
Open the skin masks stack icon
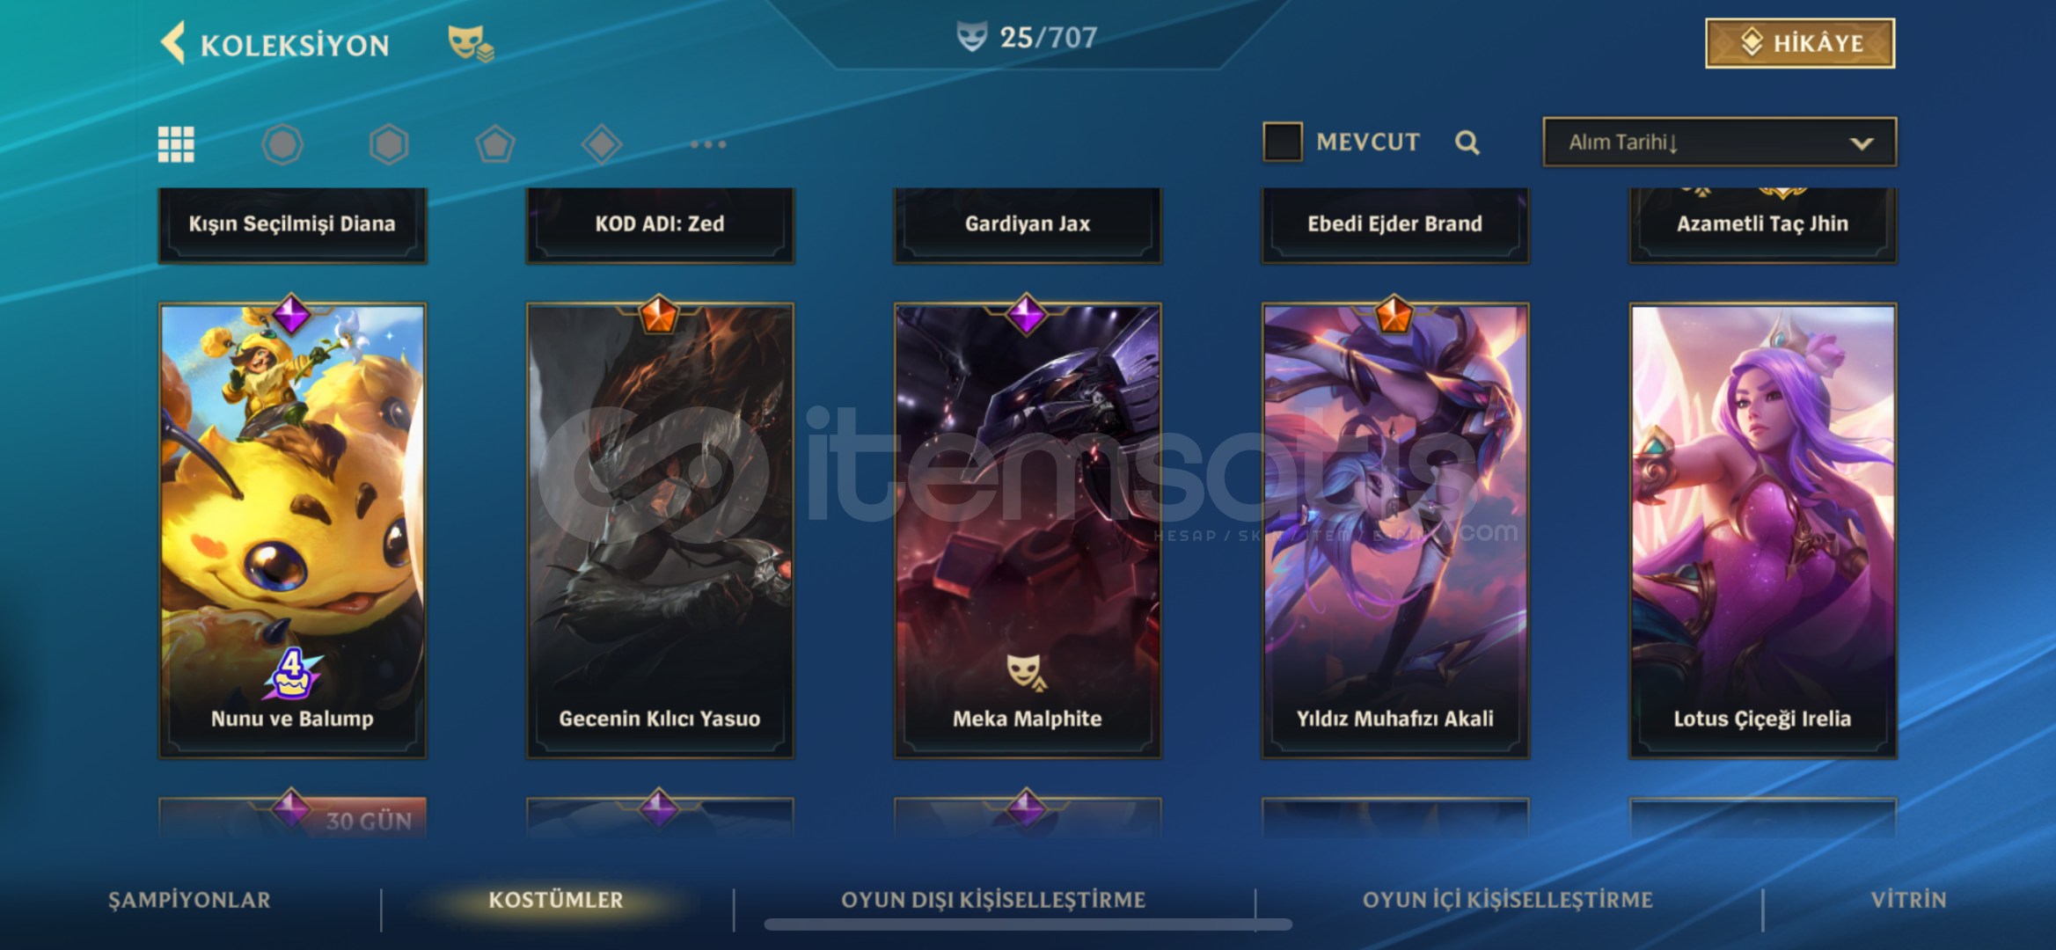tap(471, 43)
